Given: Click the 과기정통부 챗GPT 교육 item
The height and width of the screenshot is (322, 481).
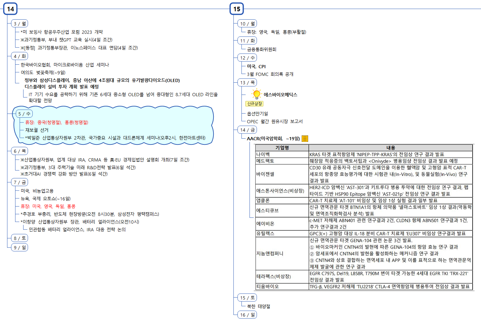Looking at the screenshot, I should pos(66,40).
